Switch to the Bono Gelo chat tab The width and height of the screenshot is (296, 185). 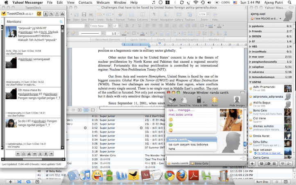point(200,163)
